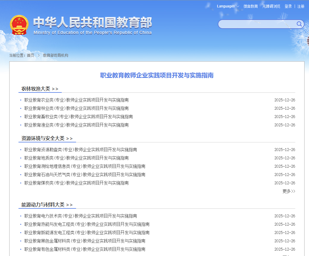Open 职业教育畜牧业类 guide link
309x256 pixels.
(x=78, y=117)
